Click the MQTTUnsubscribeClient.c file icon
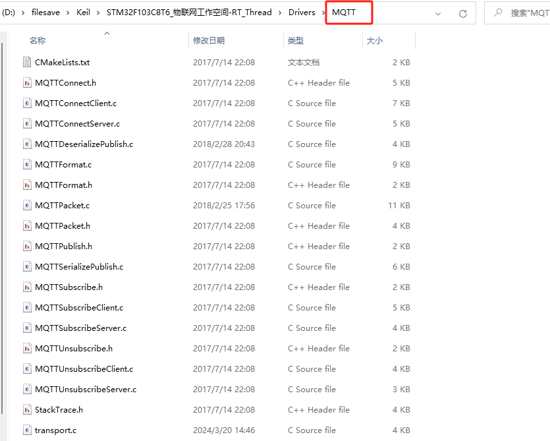 coord(27,368)
